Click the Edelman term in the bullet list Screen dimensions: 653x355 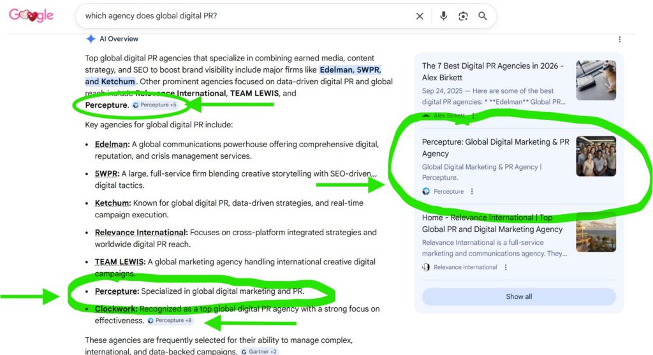(x=112, y=145)
